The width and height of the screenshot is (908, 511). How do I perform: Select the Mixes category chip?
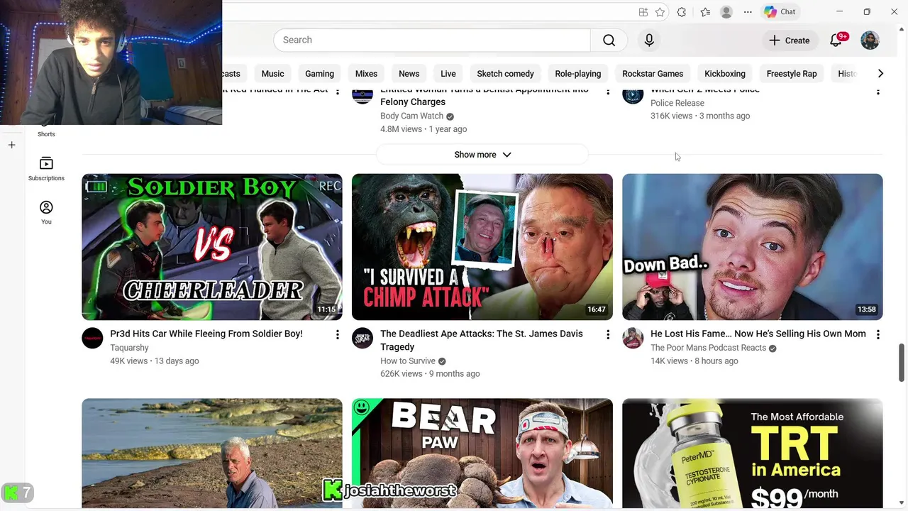(x=366, y=74)
